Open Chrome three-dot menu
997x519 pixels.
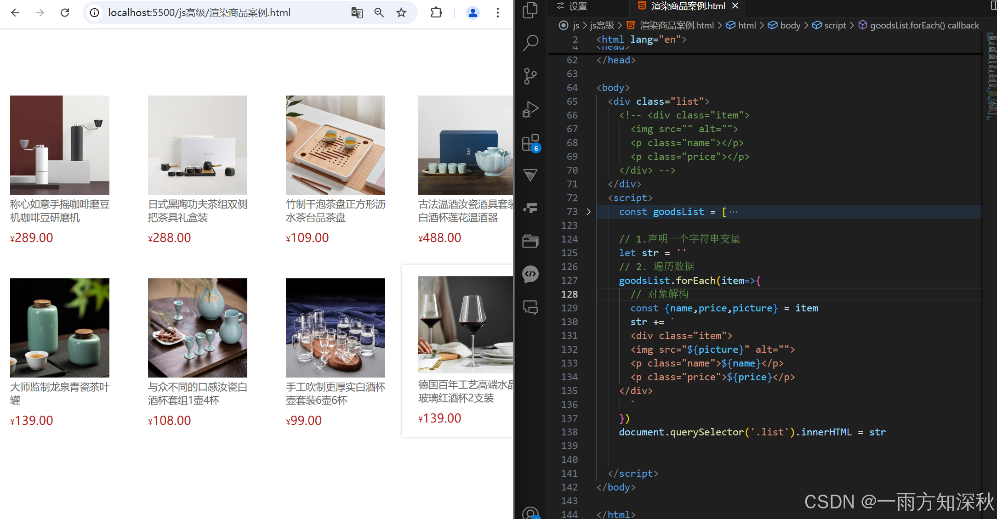497,13
